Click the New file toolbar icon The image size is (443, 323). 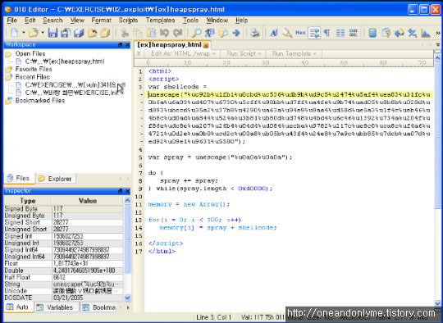[x=15, y=33]
